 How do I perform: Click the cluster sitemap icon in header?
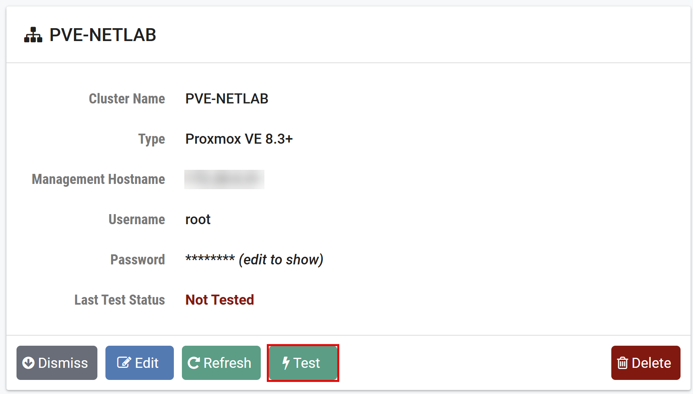(x=33, y=35)
